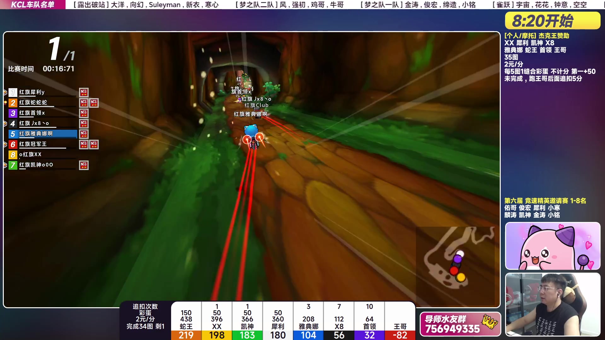Click the 导师水友群 756949335 banner
This screenshot has height=340, width=605.
[x=460, y=324]
